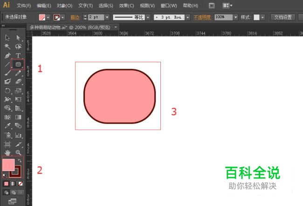The height and width of the screenshot is (206, 303).
Task: Switch to Draw Normal mode
Action: (6, 192)
